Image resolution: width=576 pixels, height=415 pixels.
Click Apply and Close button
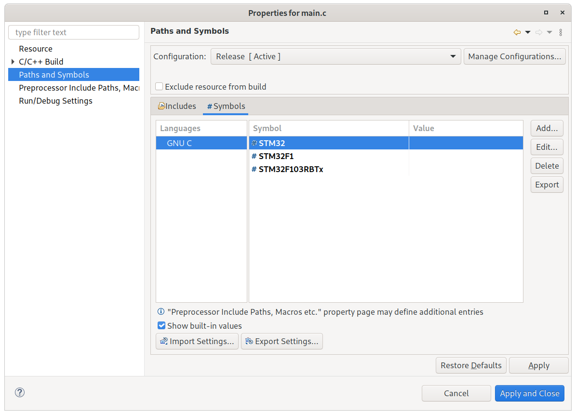tap(529, 393)
